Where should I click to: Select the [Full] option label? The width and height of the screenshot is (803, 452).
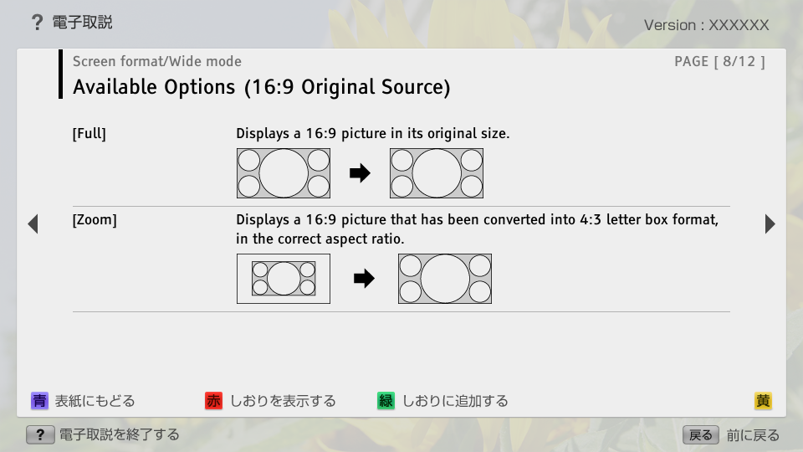[x=90, y=134]
